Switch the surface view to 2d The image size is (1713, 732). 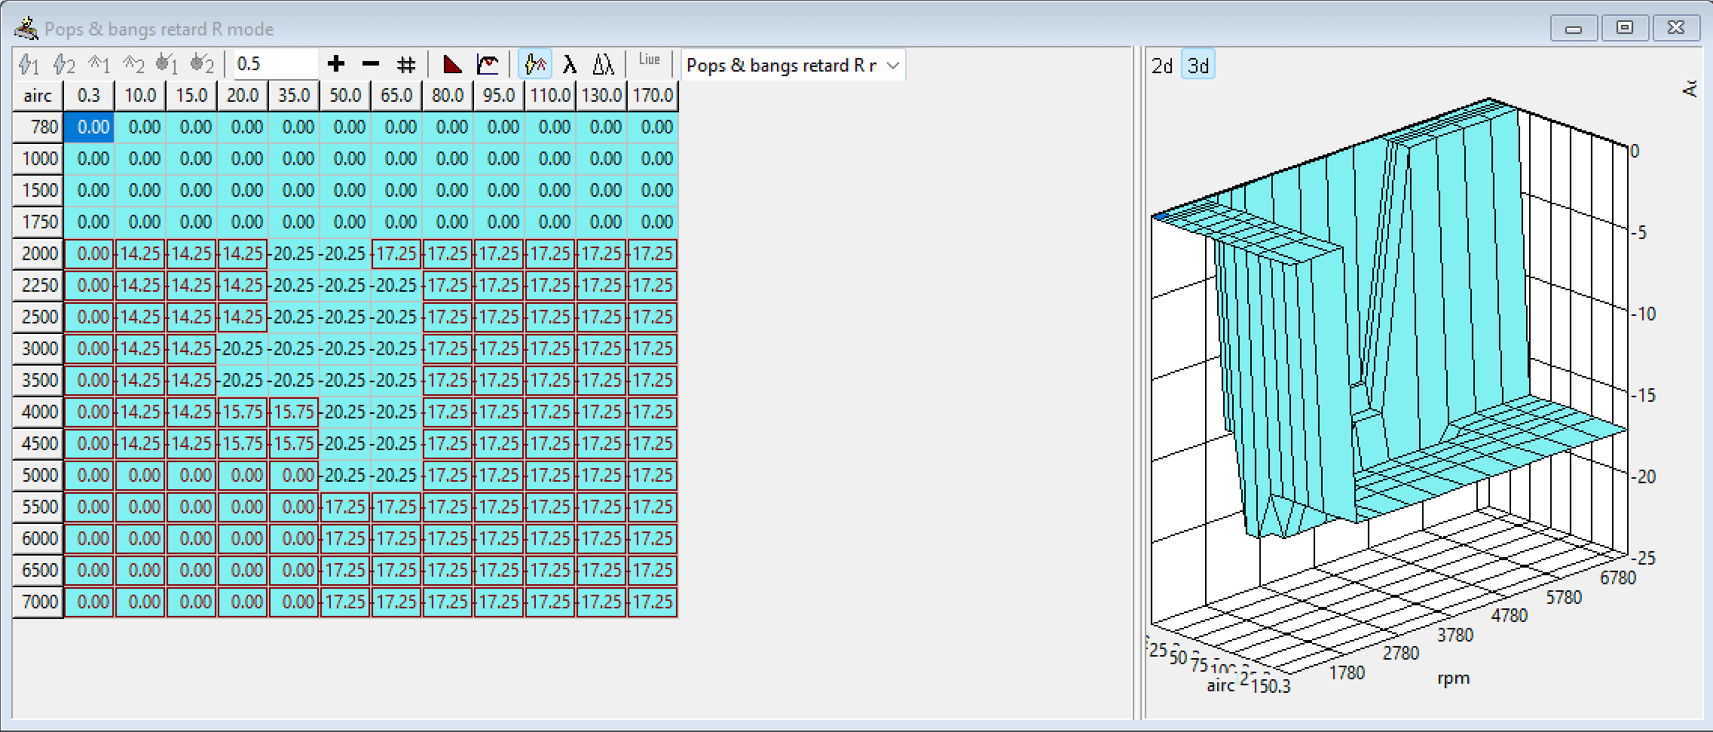1162,65
